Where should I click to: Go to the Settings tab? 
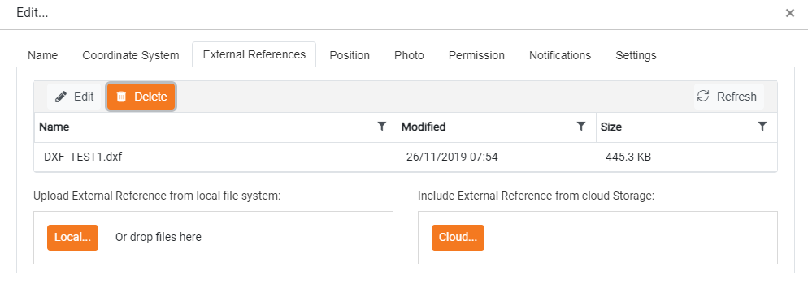(x=636, y=55)
